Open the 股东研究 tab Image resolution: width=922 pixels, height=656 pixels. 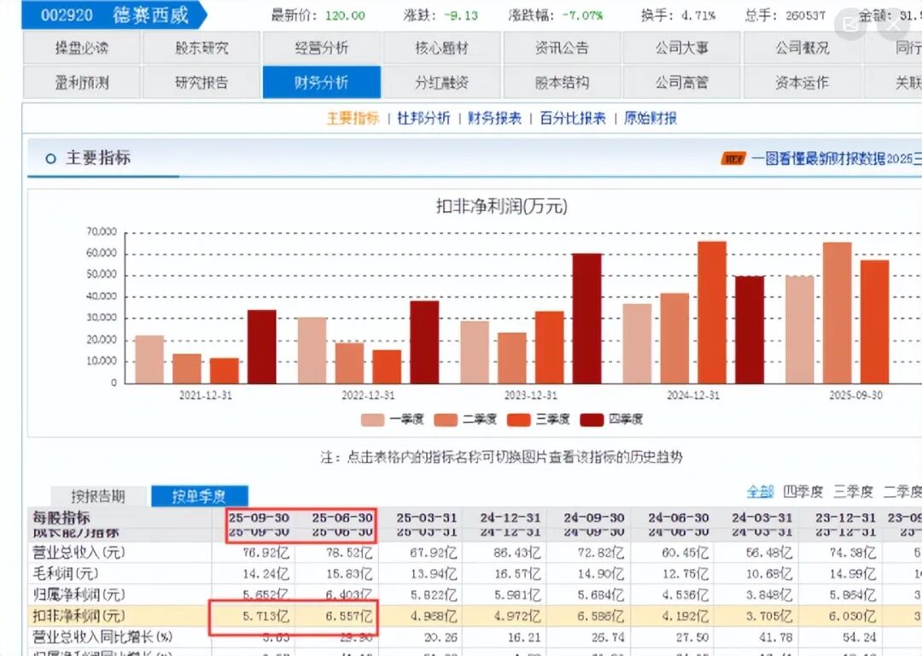pyautogui.click(x=201, y=48)
